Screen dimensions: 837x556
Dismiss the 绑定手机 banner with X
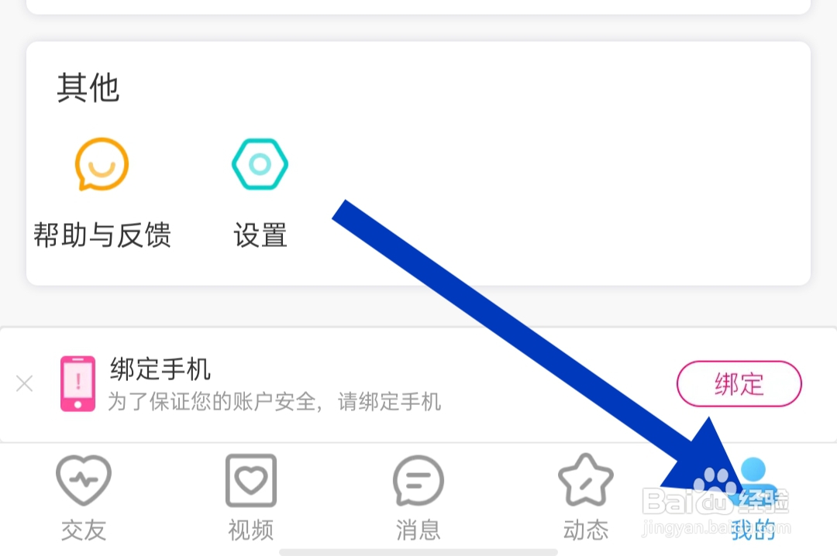[25, 383]
